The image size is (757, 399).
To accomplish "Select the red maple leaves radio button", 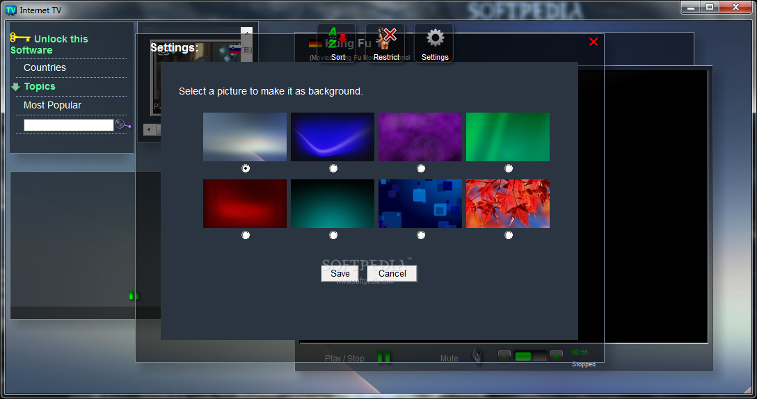I will pyautogui.click(x=509, y=235).
